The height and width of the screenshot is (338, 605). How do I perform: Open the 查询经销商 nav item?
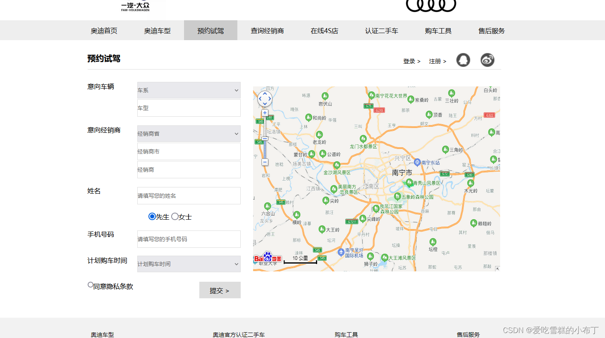pos(267,31)
